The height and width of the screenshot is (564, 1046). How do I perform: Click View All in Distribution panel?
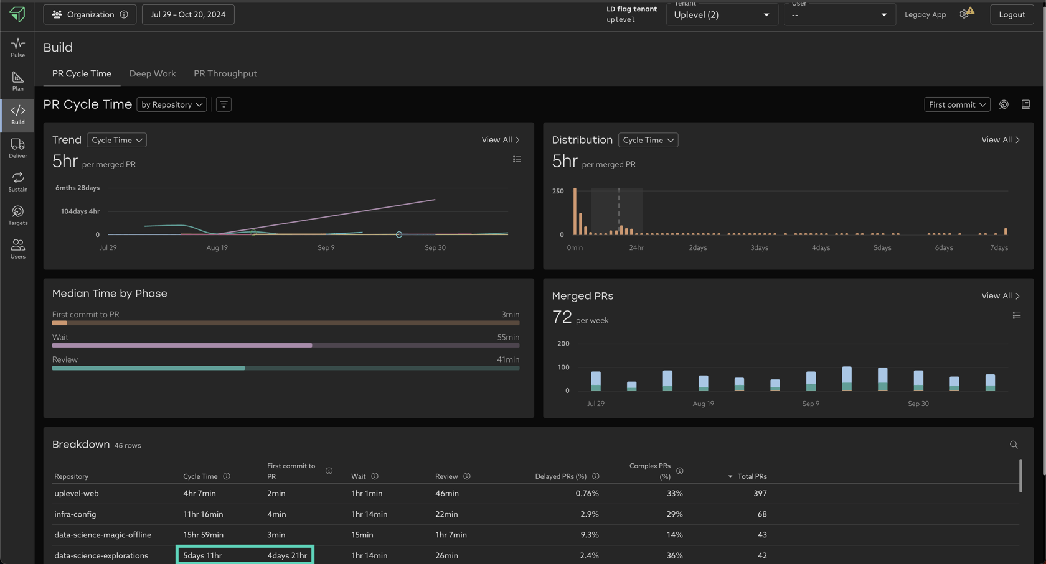point(1001,140)
